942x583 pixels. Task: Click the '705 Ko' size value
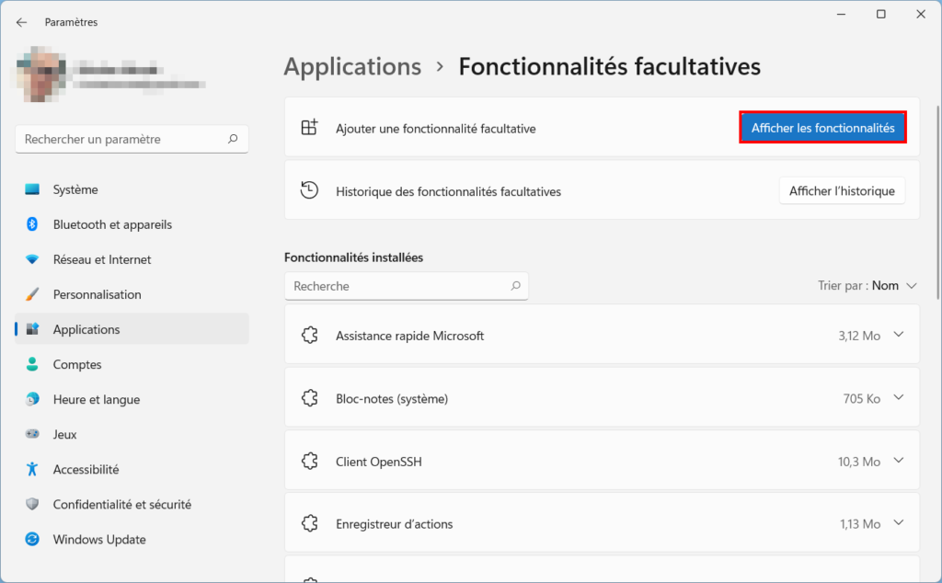tap(861, 399)
